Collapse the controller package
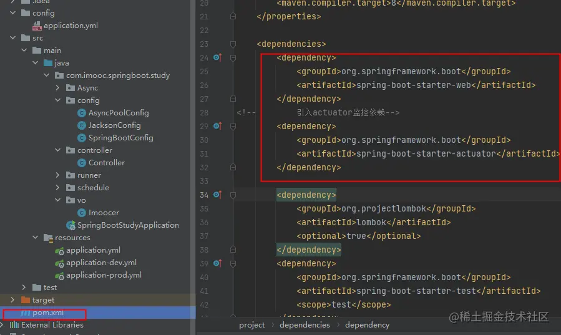 point(57,150)
